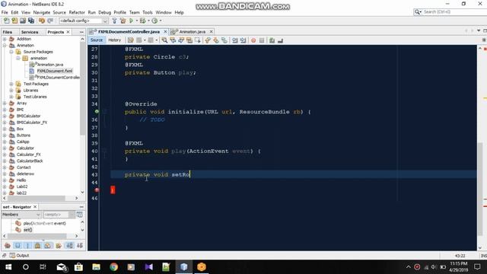Open Run Project dropdown arrow

coord(137,21)
